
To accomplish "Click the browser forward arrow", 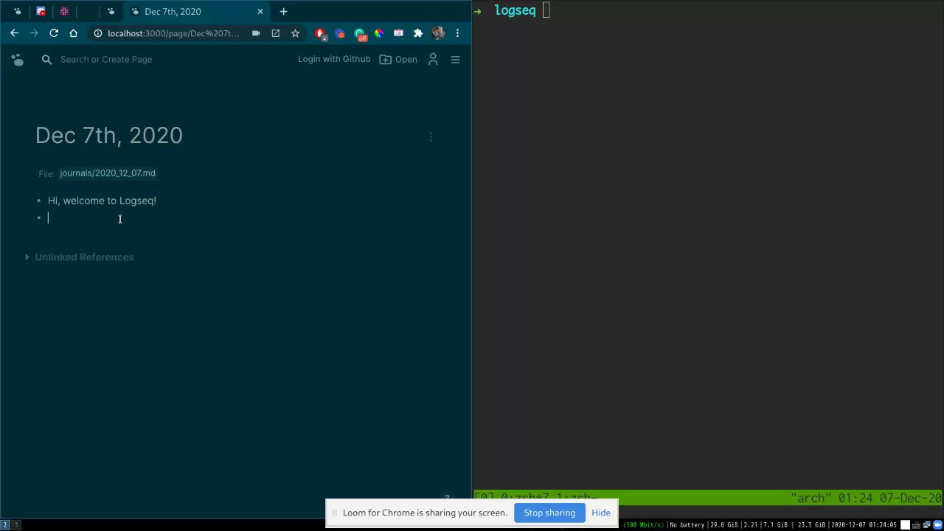I will click(x=34, y=33).
